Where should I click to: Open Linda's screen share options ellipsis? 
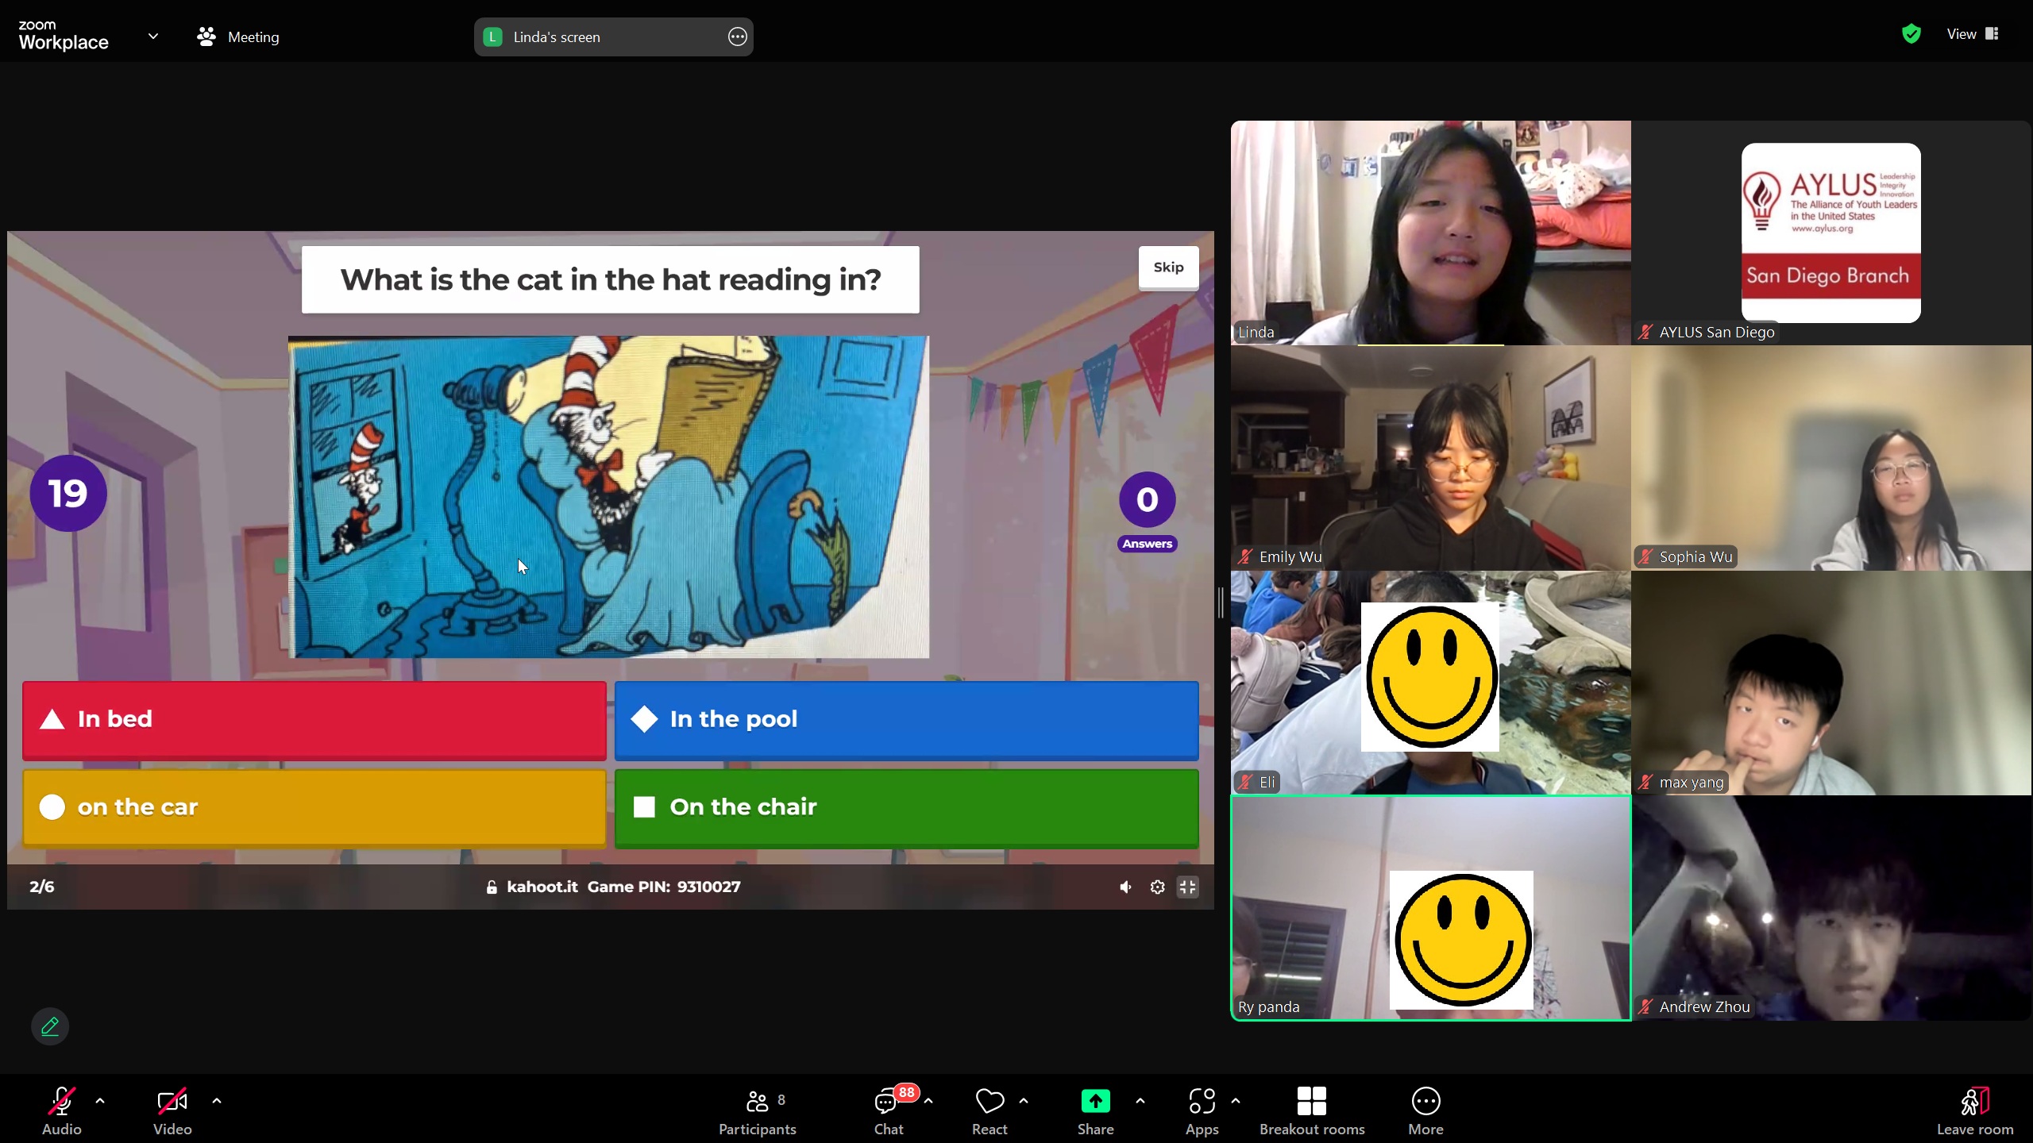737,37
